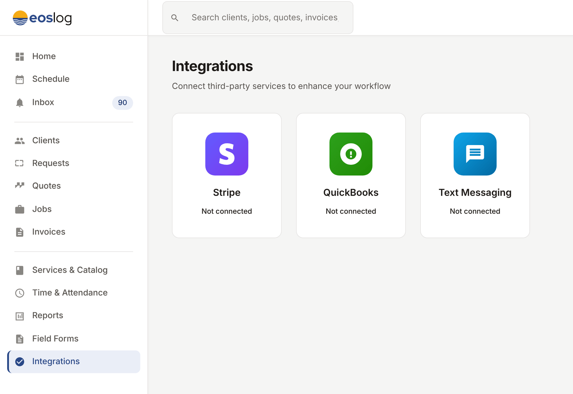Click the Text Messaging card title
The width and height of the screenshot is (573, 394).
pos(475,193)
